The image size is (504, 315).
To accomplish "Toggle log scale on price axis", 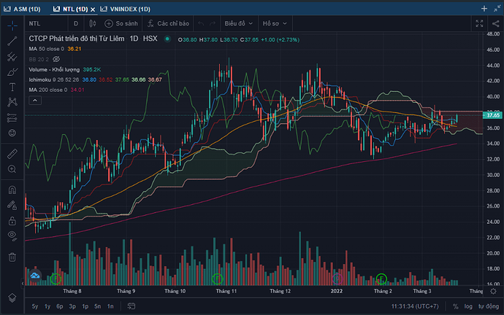I will coord(469,306).
